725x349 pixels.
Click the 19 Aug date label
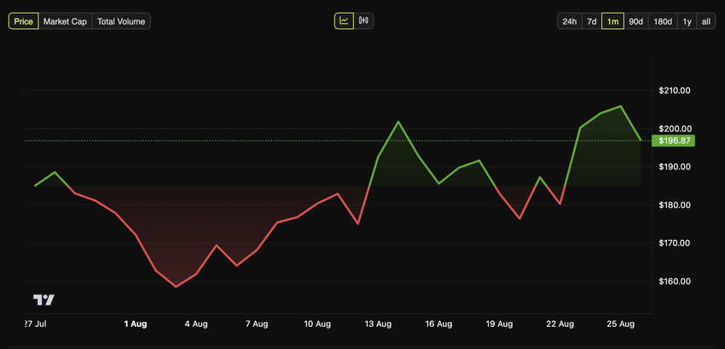[x=499, y=324]
